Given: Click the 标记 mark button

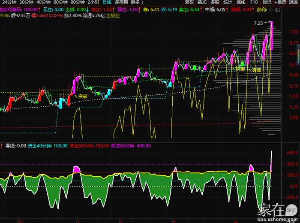Looking at the screenshot, I should click(267, 2).
